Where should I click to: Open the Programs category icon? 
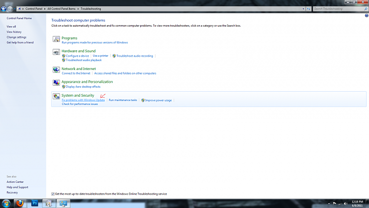point(56,39)
